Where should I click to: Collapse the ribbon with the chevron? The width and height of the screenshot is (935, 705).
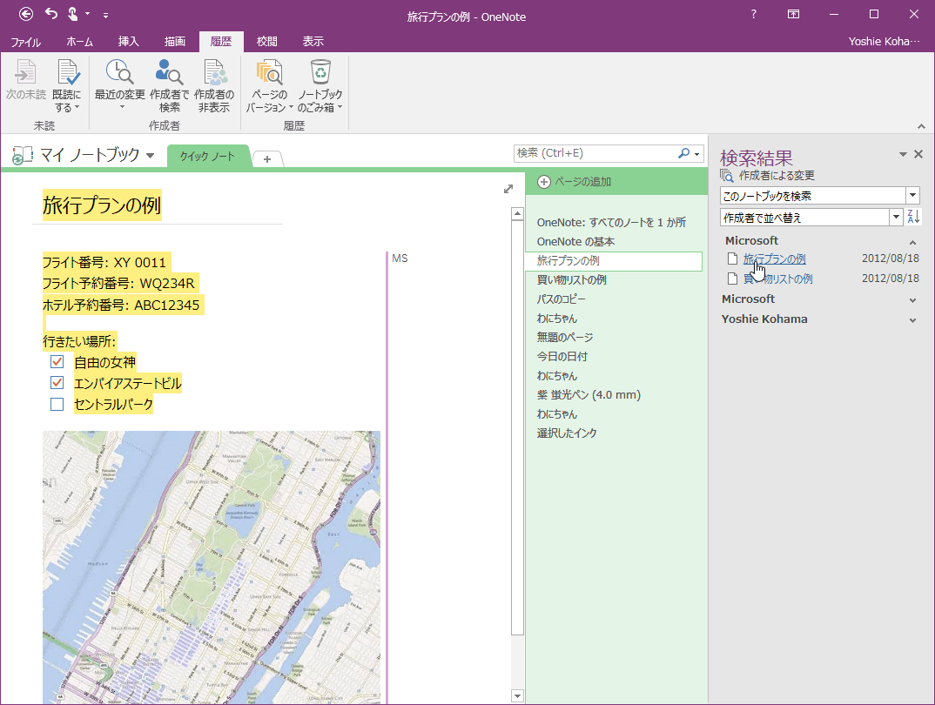[921, 125]
